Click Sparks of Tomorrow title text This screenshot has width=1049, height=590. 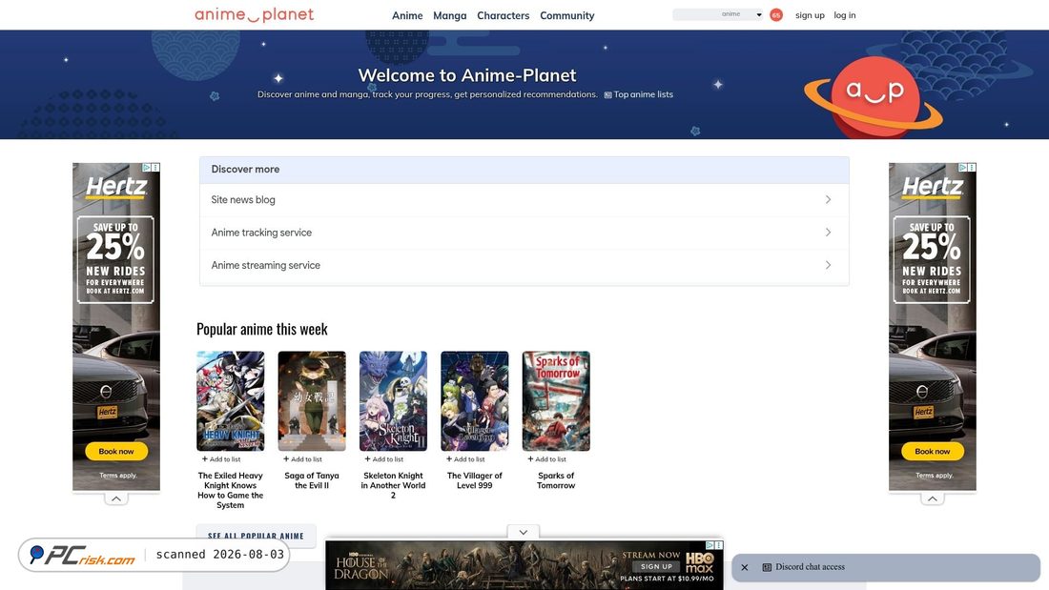pyautogui.click(x=556, y=480)
